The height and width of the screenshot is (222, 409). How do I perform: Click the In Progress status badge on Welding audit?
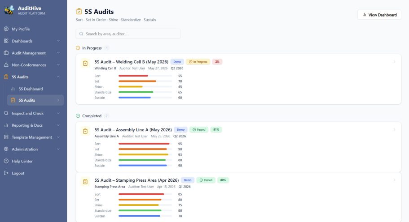click(198, 62)
